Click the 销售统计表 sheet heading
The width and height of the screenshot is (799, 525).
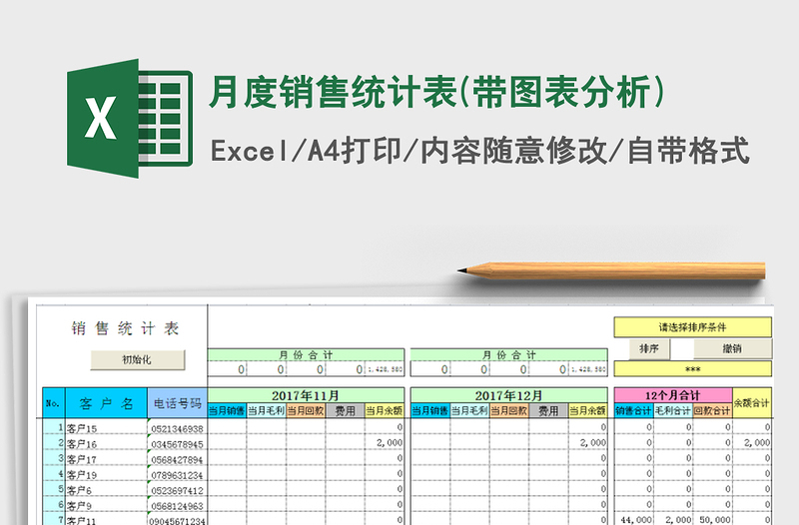(x=125, y=328)
